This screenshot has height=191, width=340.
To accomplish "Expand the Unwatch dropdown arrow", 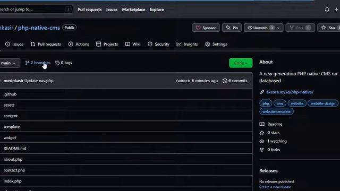I will (x=278, y=28).
